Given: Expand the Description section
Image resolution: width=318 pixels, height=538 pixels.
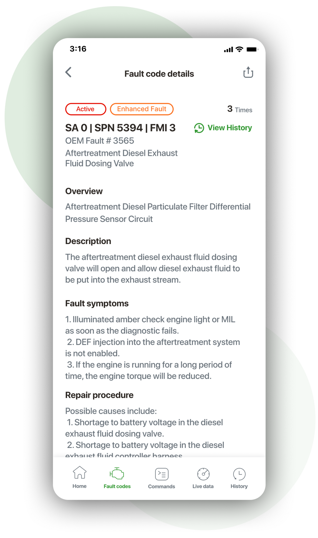Looking at the screenshot, I should coord(88,241).
